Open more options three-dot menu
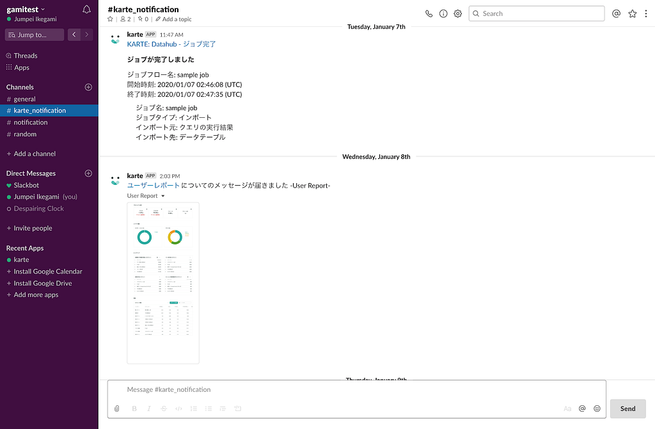 (x=646, y=13)
